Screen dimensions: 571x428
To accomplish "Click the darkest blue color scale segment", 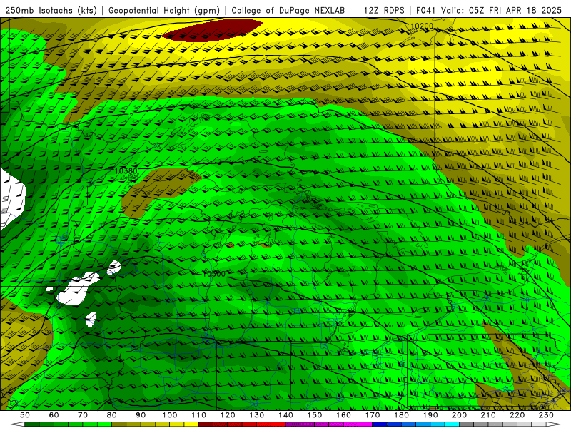I will click(x=380, y=424).
